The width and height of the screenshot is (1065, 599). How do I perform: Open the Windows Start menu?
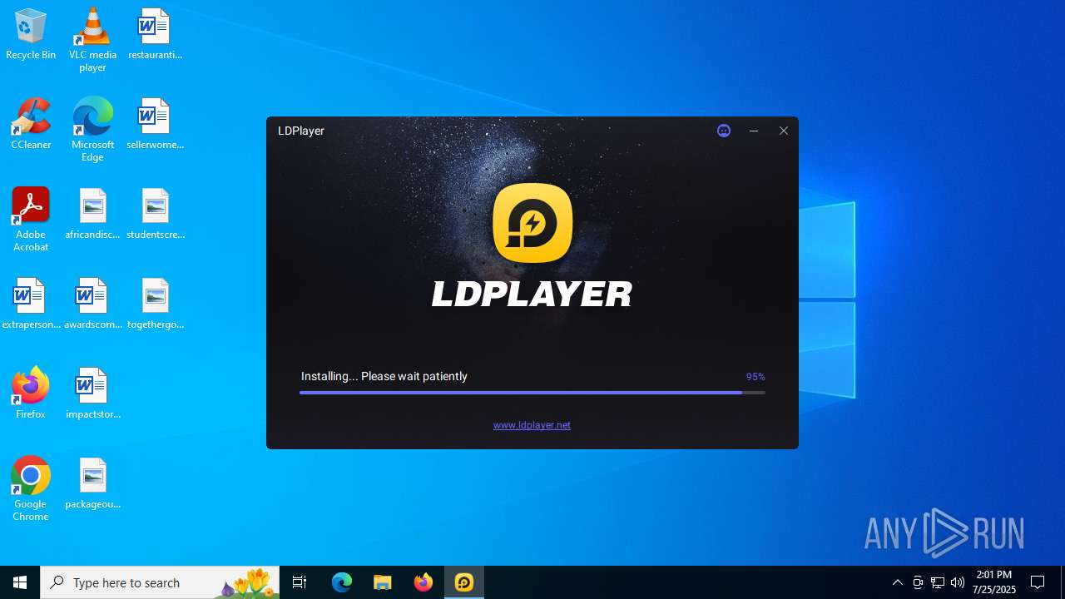coord(20,582)
